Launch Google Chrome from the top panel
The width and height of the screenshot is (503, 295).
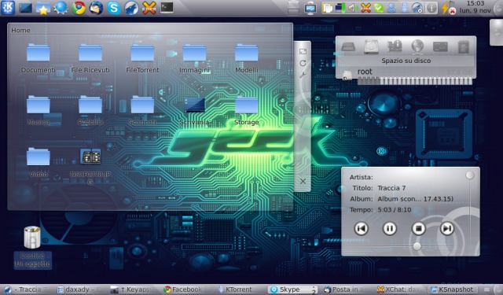(x=79, y=8)
